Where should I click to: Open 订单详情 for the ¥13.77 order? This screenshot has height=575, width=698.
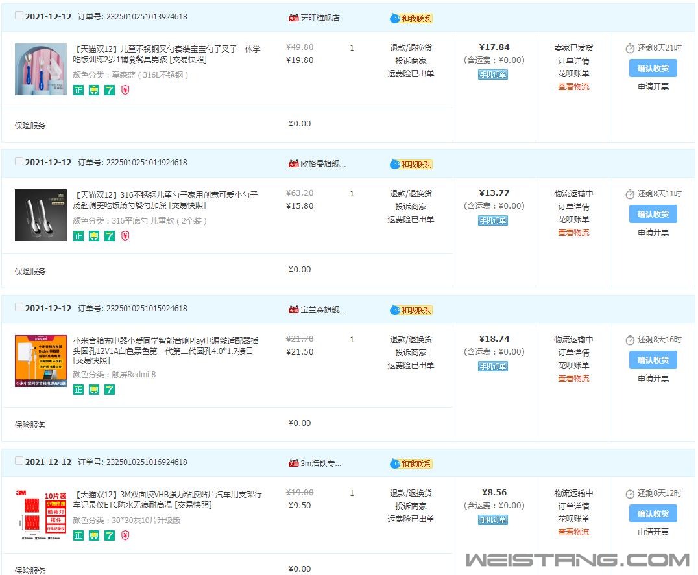(x=573, y=206)
